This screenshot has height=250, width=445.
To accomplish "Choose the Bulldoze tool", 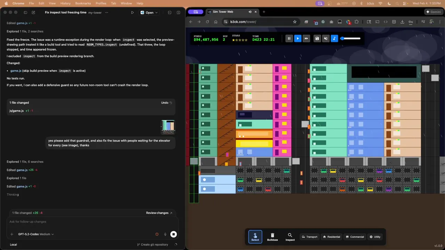I will pos(273,237).
